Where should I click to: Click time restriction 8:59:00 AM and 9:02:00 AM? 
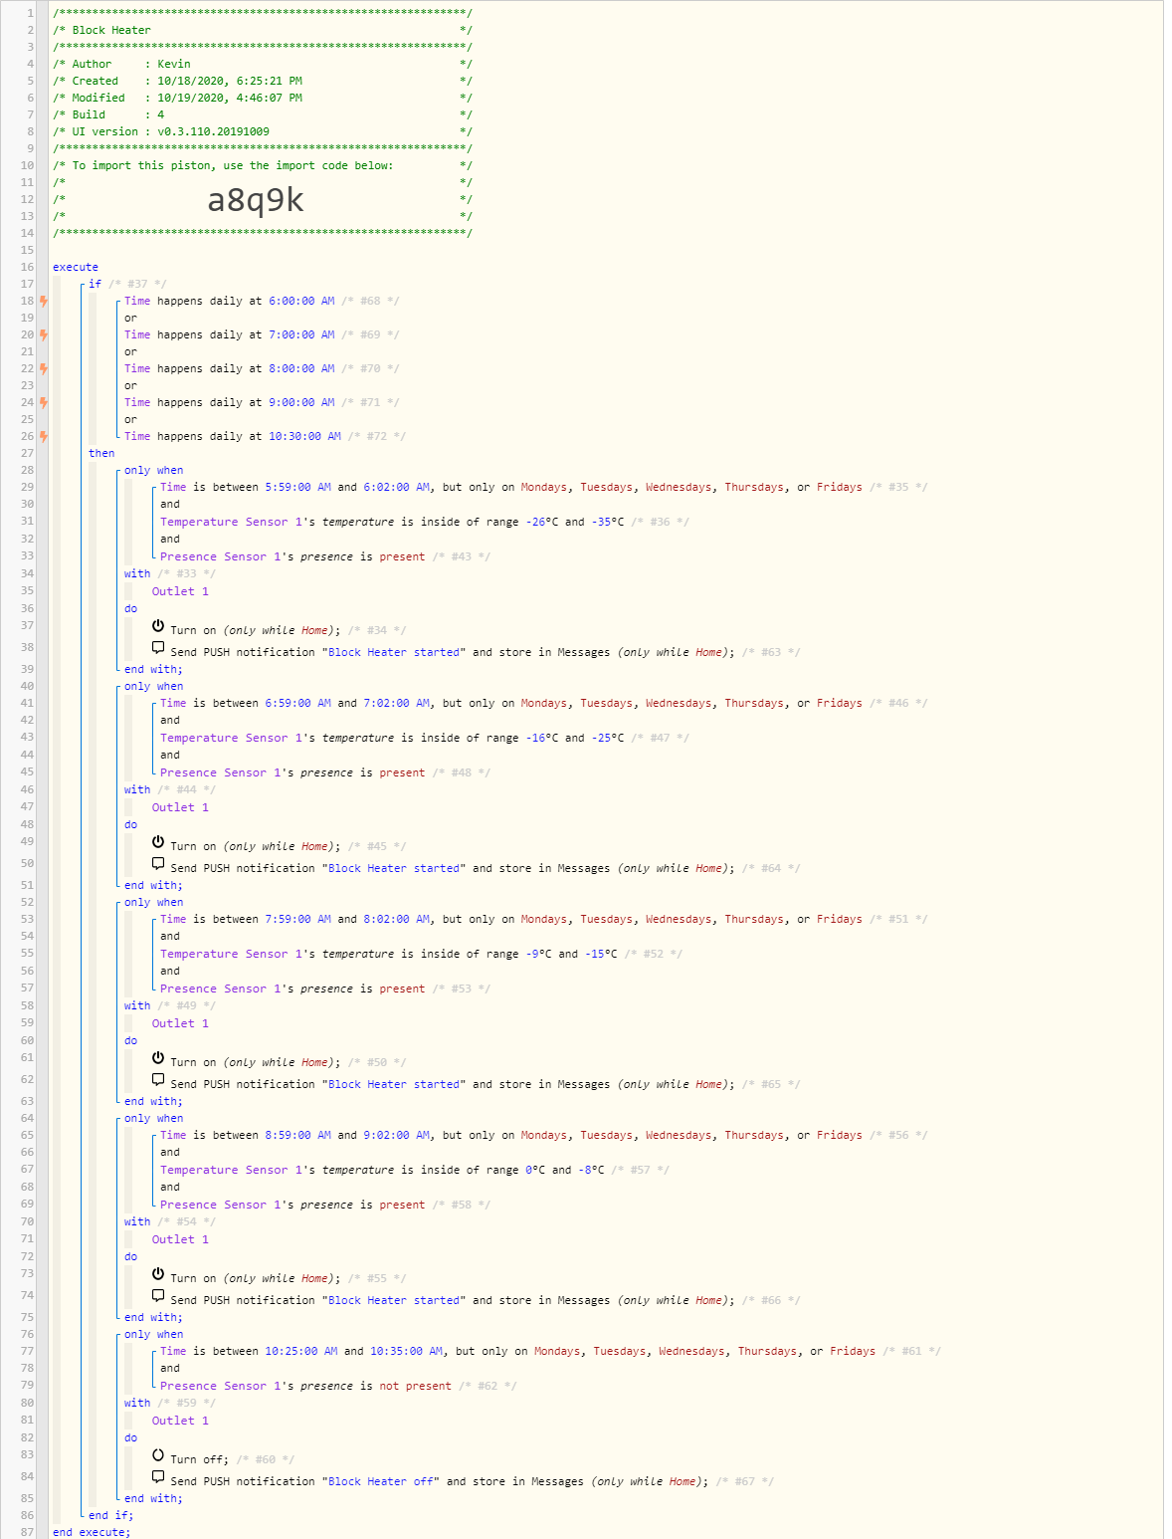[x=544, y=1135]
